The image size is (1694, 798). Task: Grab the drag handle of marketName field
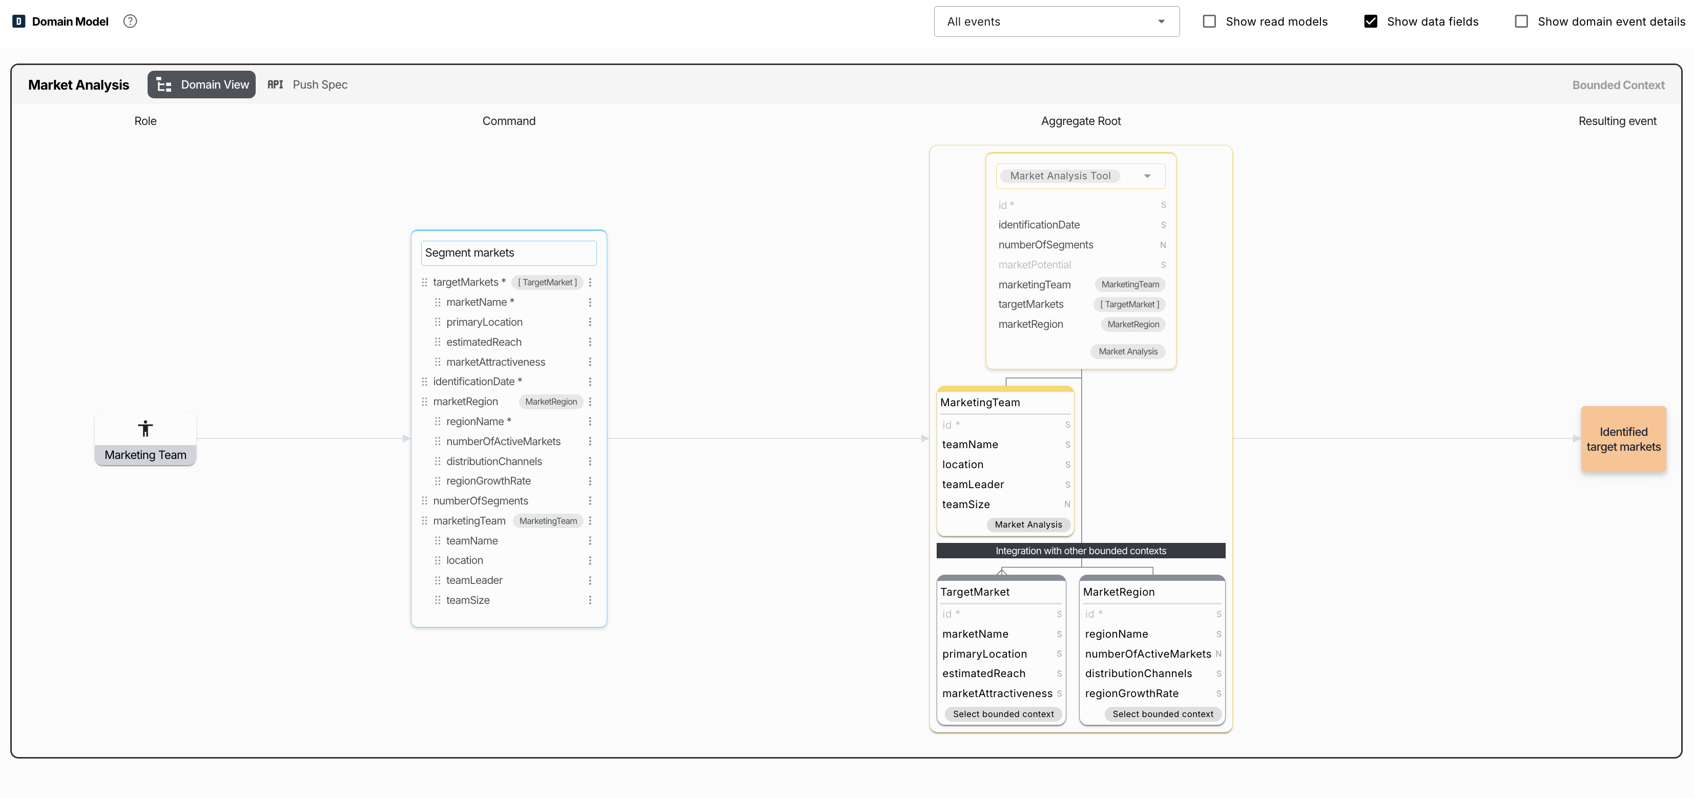(437, 302)
